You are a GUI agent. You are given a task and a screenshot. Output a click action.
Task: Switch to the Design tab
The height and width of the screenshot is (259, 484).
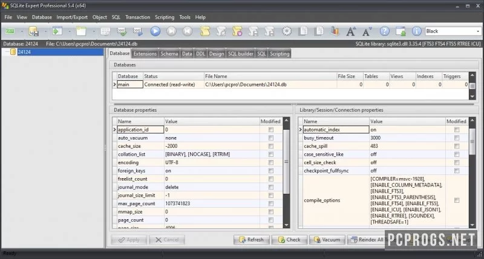(x=217, y=54)
